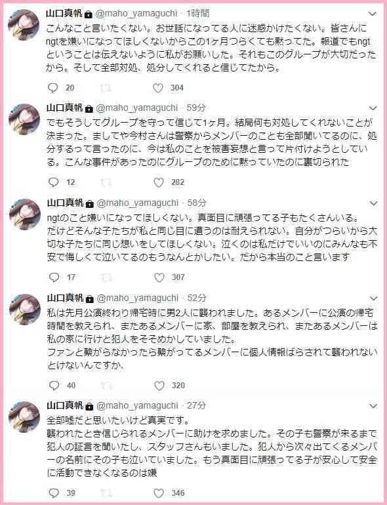Click the heart on the 282-likes tweet
The image size is (387, 505).
coord(158,182)
